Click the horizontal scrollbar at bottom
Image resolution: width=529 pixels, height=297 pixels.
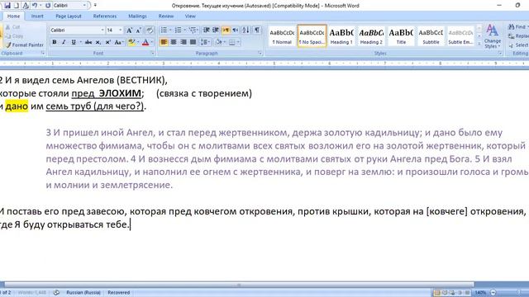[x=239, y=285]
